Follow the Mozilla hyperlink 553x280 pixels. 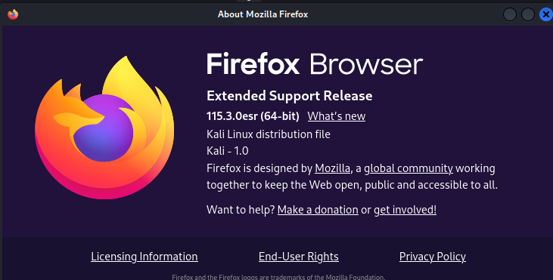pos(332,168)
